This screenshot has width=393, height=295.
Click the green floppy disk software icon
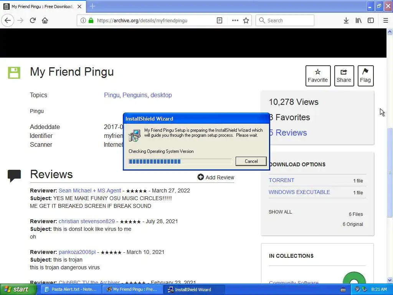(14, 73)
